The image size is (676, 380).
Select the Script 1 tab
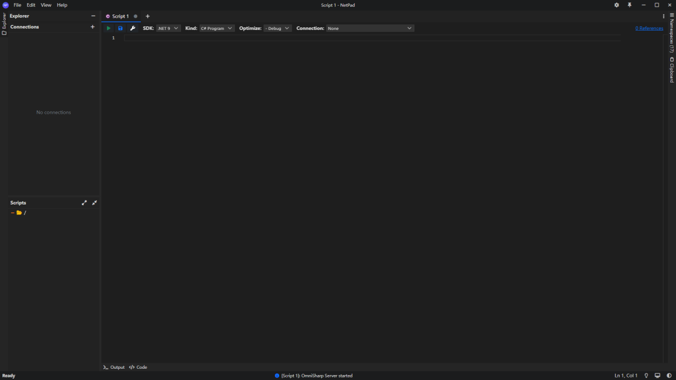pos(120,16)
